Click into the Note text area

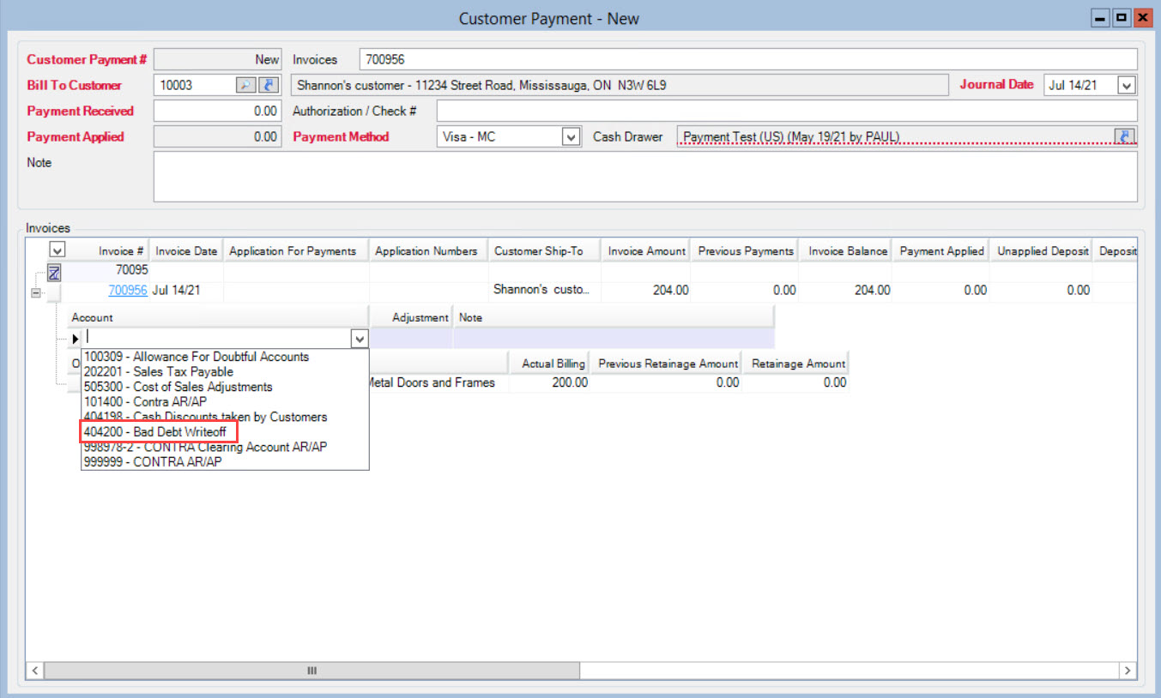[645, 177]
